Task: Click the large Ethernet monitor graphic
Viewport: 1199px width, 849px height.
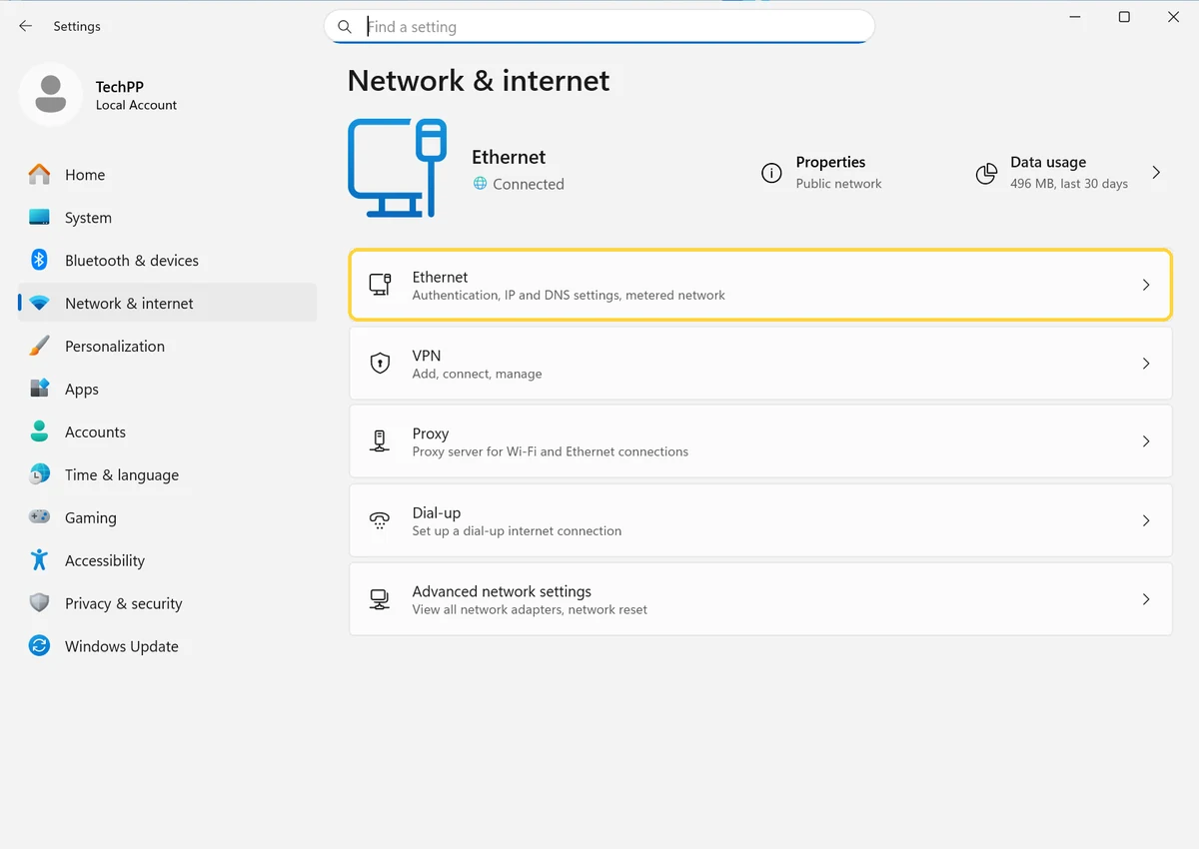Action: point(397,168)
